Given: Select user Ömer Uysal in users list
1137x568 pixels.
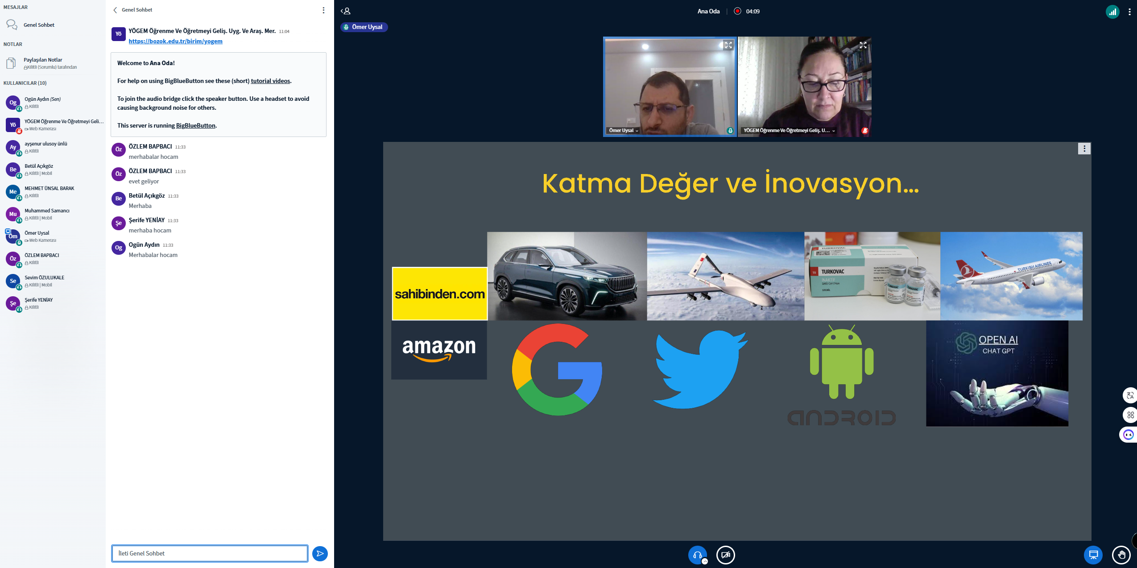Looking at the screenshot, I should tap(54, 236).
